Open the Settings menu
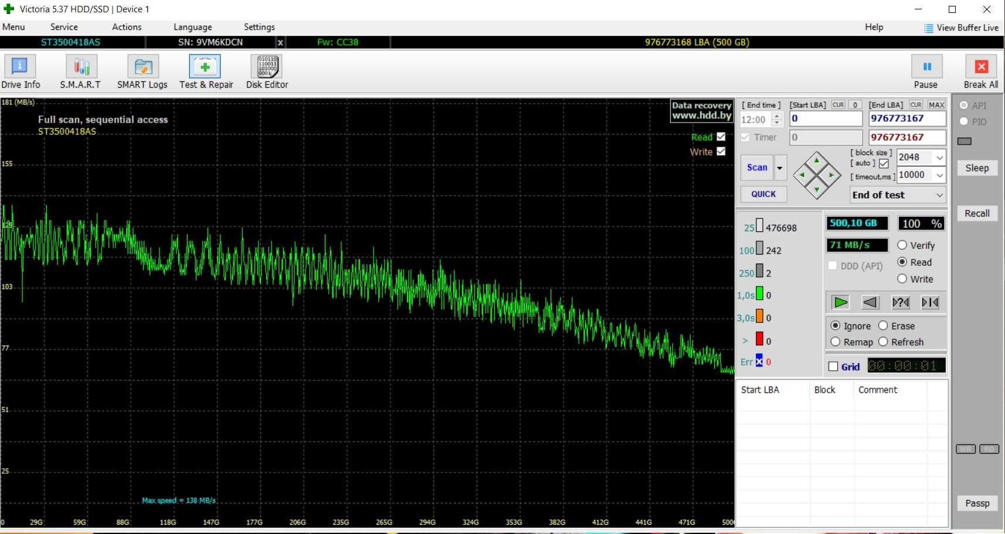 click(x=259, y=27)
